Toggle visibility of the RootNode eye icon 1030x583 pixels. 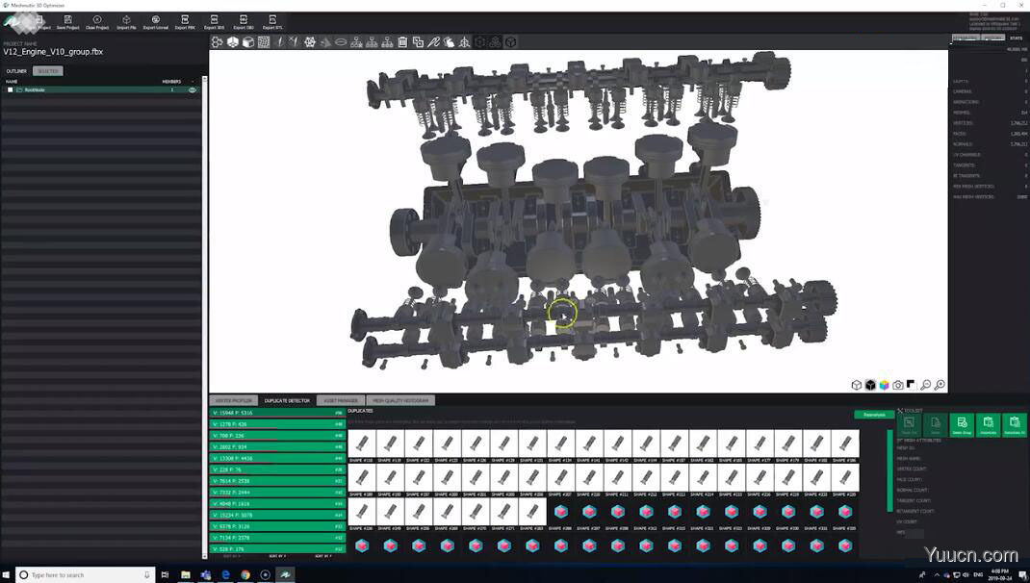[193, 89]
